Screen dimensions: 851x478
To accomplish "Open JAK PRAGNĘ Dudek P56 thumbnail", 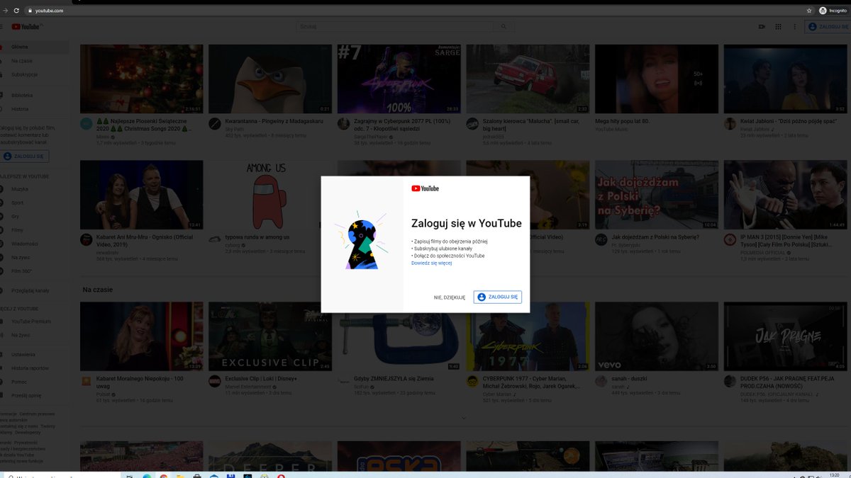I will point(785,337).
